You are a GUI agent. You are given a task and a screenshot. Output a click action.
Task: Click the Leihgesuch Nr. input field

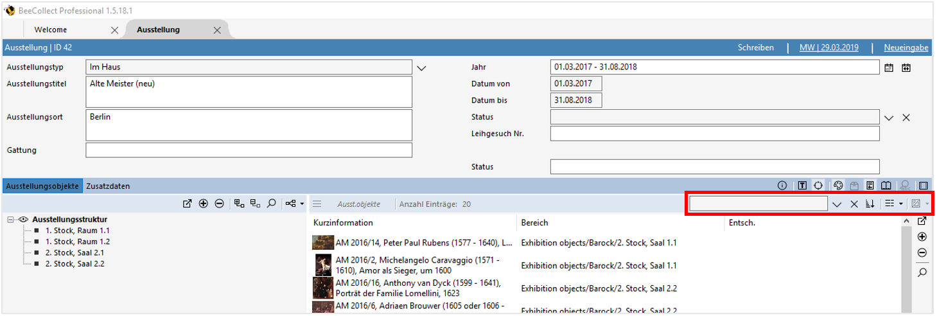click(714, 134)
